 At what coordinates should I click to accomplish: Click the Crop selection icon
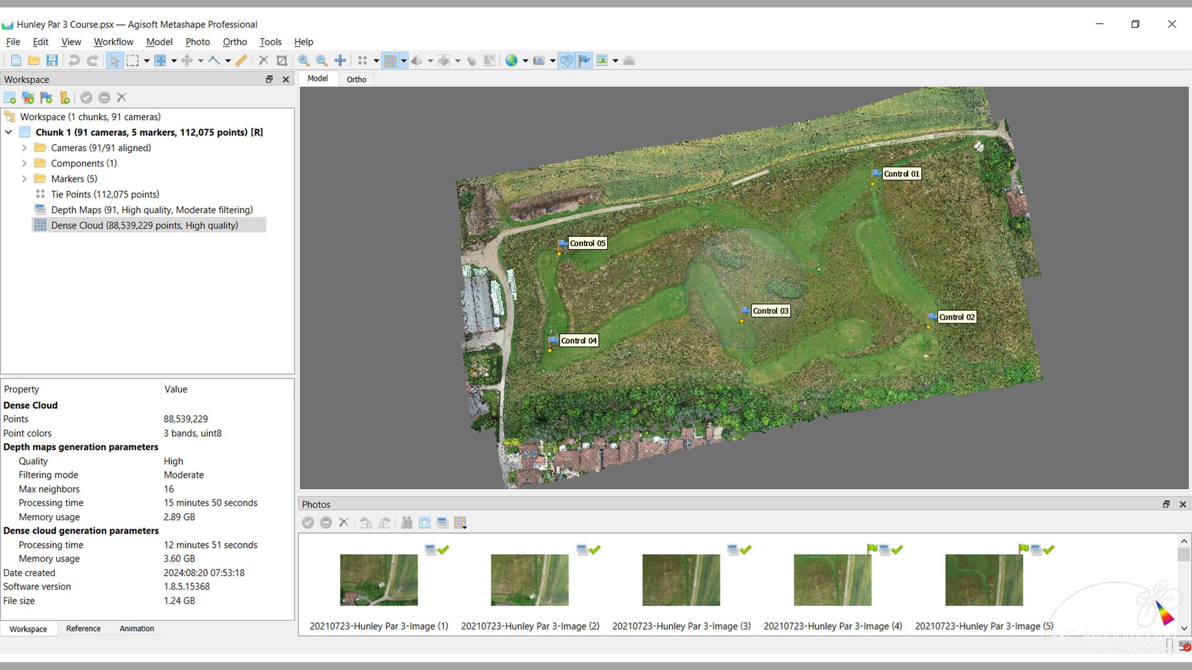click(282, 61)
